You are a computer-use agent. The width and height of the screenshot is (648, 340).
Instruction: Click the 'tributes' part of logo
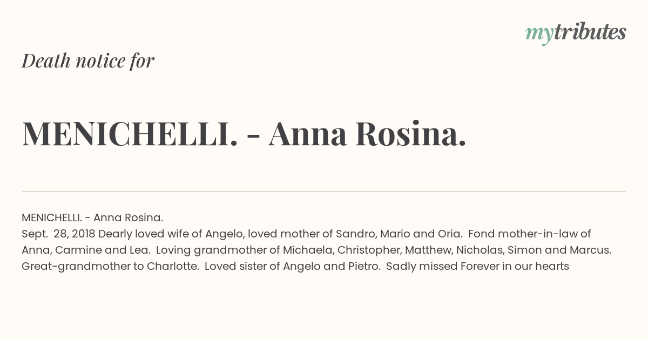[x=590, y=32]
